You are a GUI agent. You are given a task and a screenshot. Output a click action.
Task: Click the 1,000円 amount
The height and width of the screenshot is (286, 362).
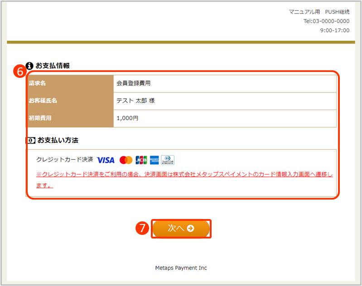(x=127, y=118)
